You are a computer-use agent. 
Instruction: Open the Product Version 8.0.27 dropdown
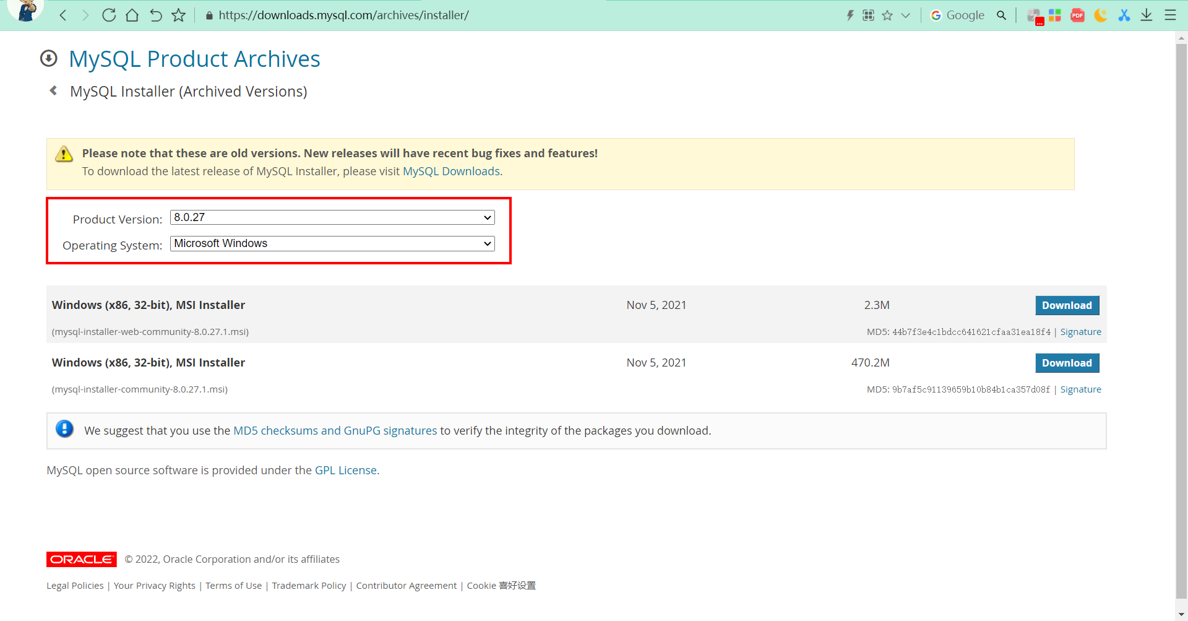pos(332,217)
